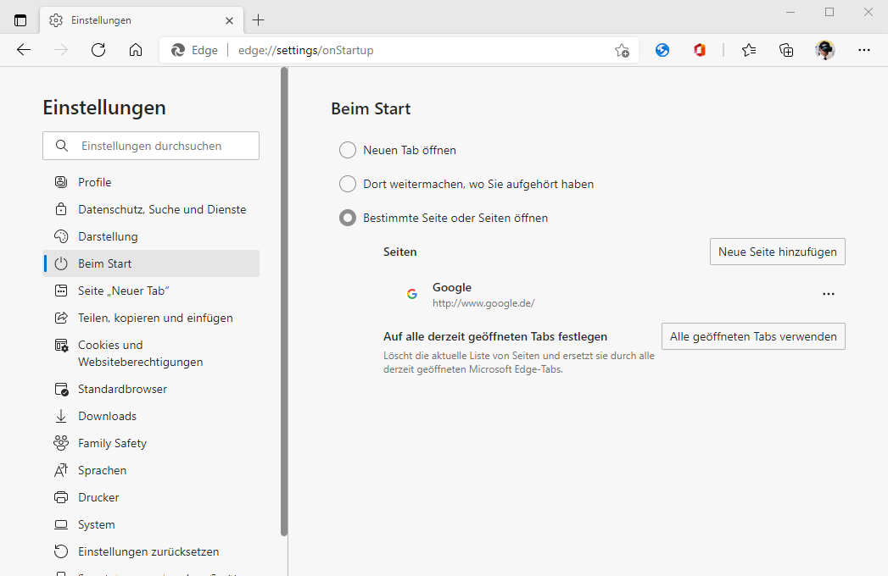Click 'Alle geöffneten Tabs verwenden' button
This screenshot has height=576, width=888.
[x=753, y=336]
